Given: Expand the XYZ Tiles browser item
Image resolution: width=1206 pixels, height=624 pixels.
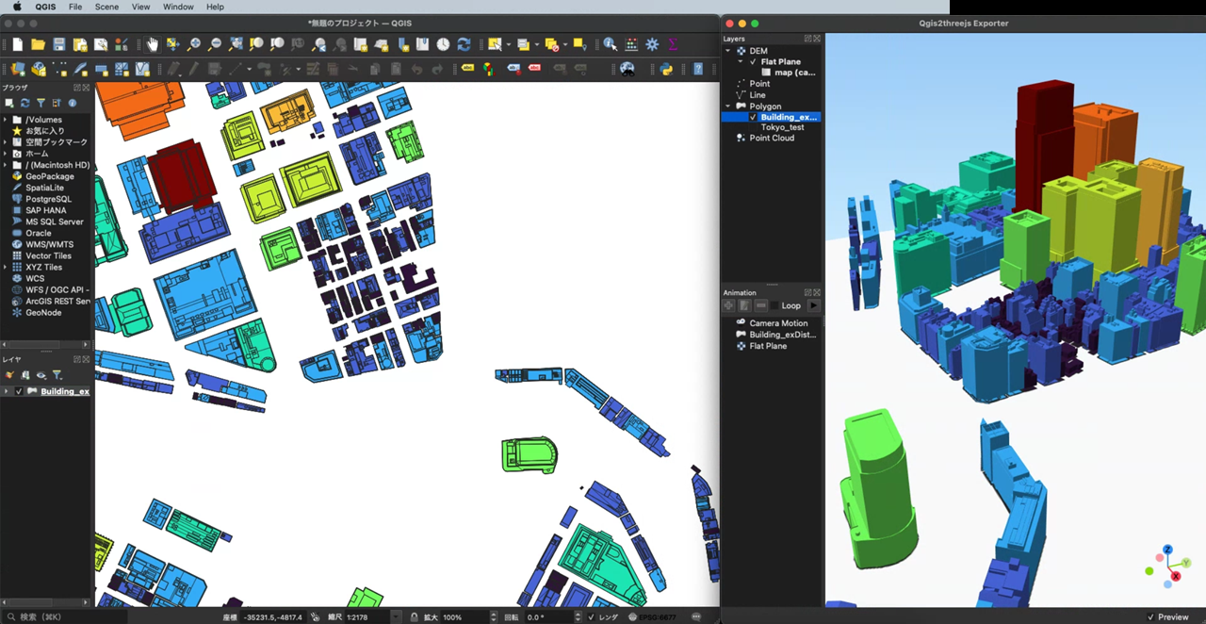Looking at the screenshot, I should [6, 267].
